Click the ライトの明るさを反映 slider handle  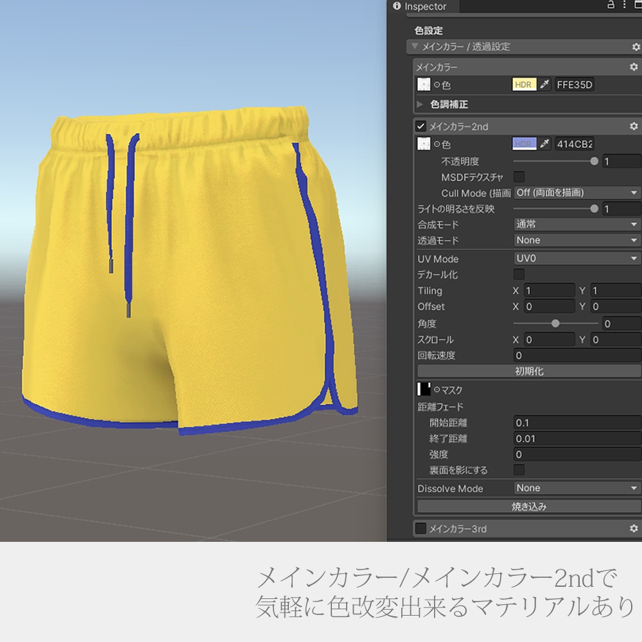coord(594,209)
